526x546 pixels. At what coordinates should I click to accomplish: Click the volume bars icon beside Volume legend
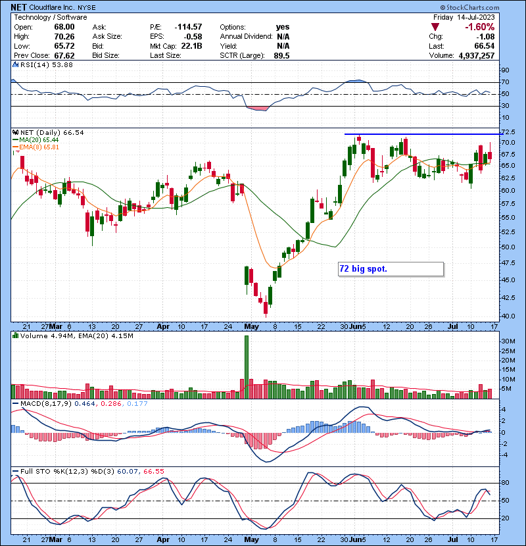[x=15, y=336]
